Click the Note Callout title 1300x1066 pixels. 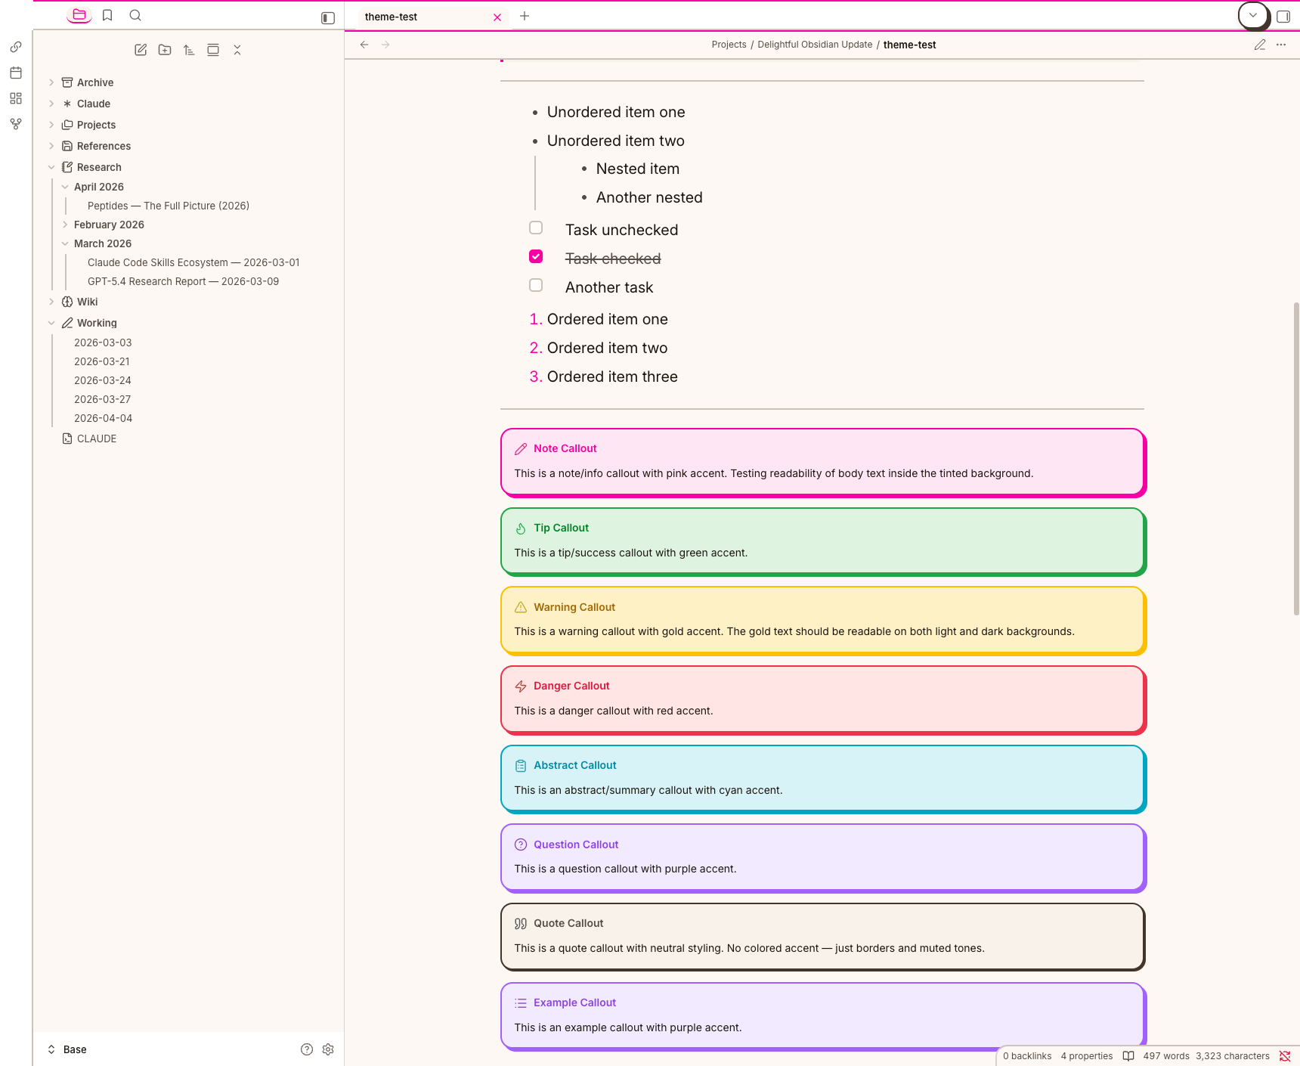565,448
